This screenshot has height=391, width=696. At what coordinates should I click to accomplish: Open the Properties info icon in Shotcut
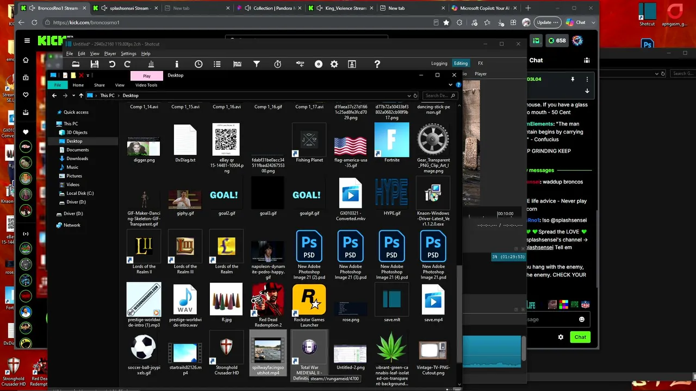(177, 64)
